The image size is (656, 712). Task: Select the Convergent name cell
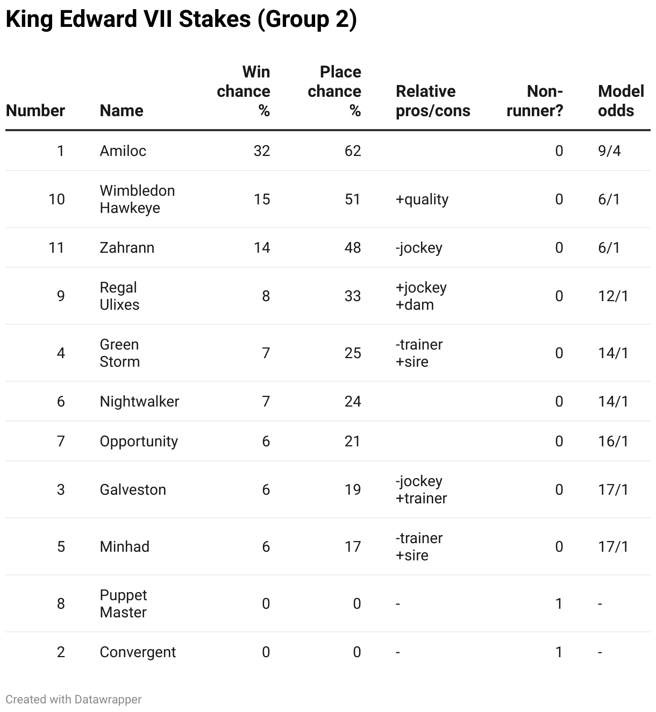(138, 652)
